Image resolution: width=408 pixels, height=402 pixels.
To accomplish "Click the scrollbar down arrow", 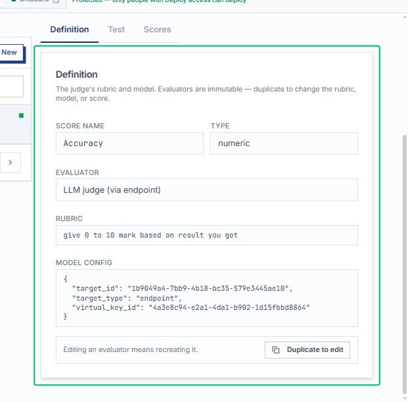I will coord(404,398).
